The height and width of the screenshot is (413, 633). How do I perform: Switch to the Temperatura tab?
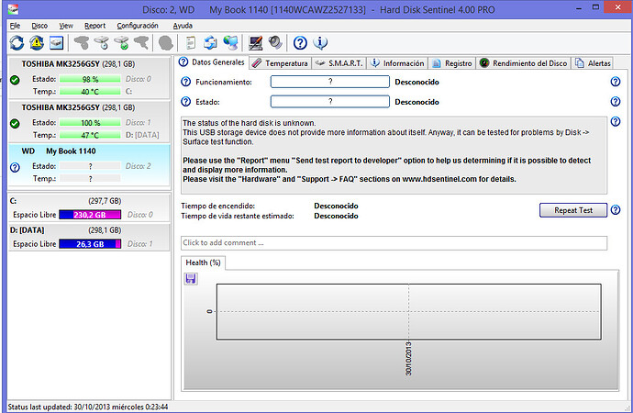click(281, 63)
